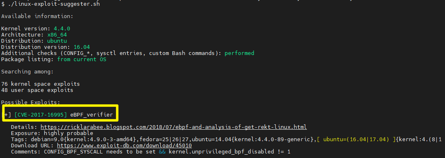
Task: Click the distribution version 16.04 value
Action: coord(82,47)
